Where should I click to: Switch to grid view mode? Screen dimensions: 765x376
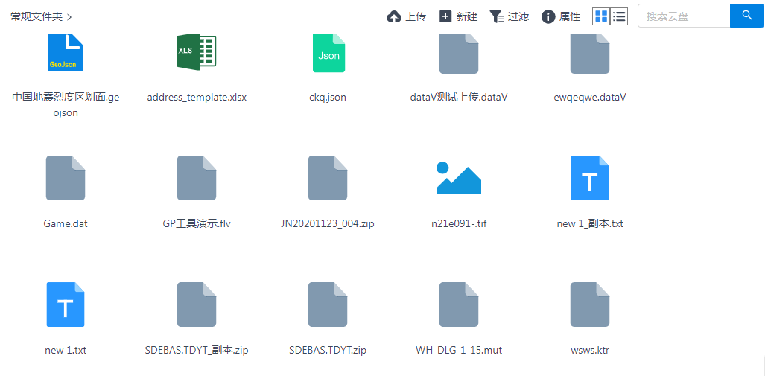point(601,16)
